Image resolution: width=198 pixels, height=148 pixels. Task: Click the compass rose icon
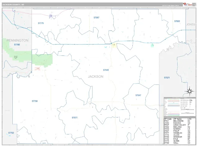(x=190, y=91)
